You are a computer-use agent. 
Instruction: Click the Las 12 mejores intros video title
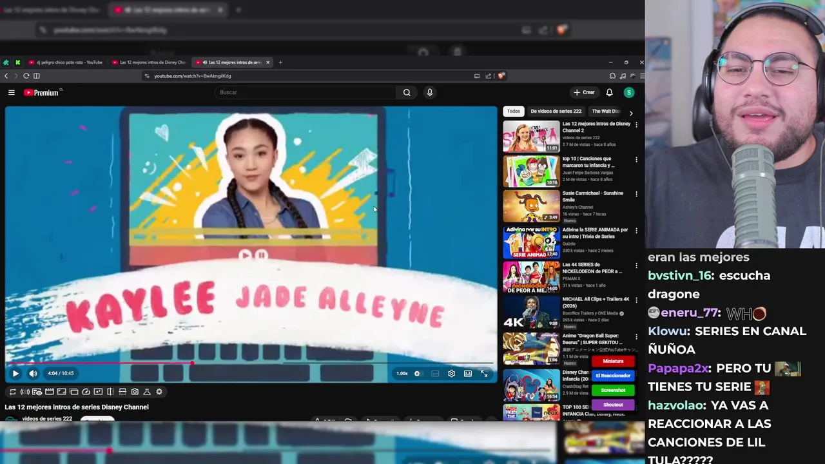[77, 407]
